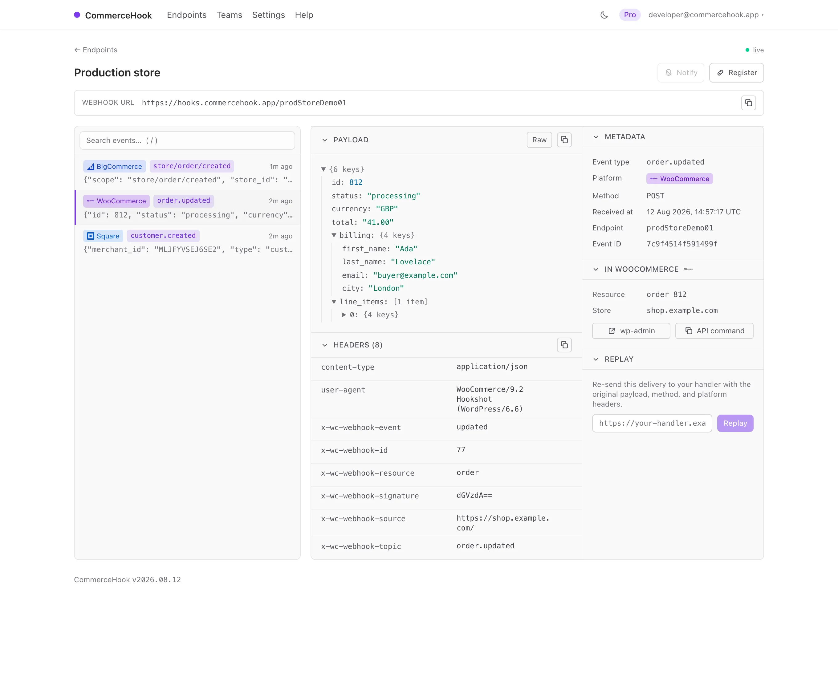Open the developer account dropdown
Screen dimensions: 838x690
706,15
